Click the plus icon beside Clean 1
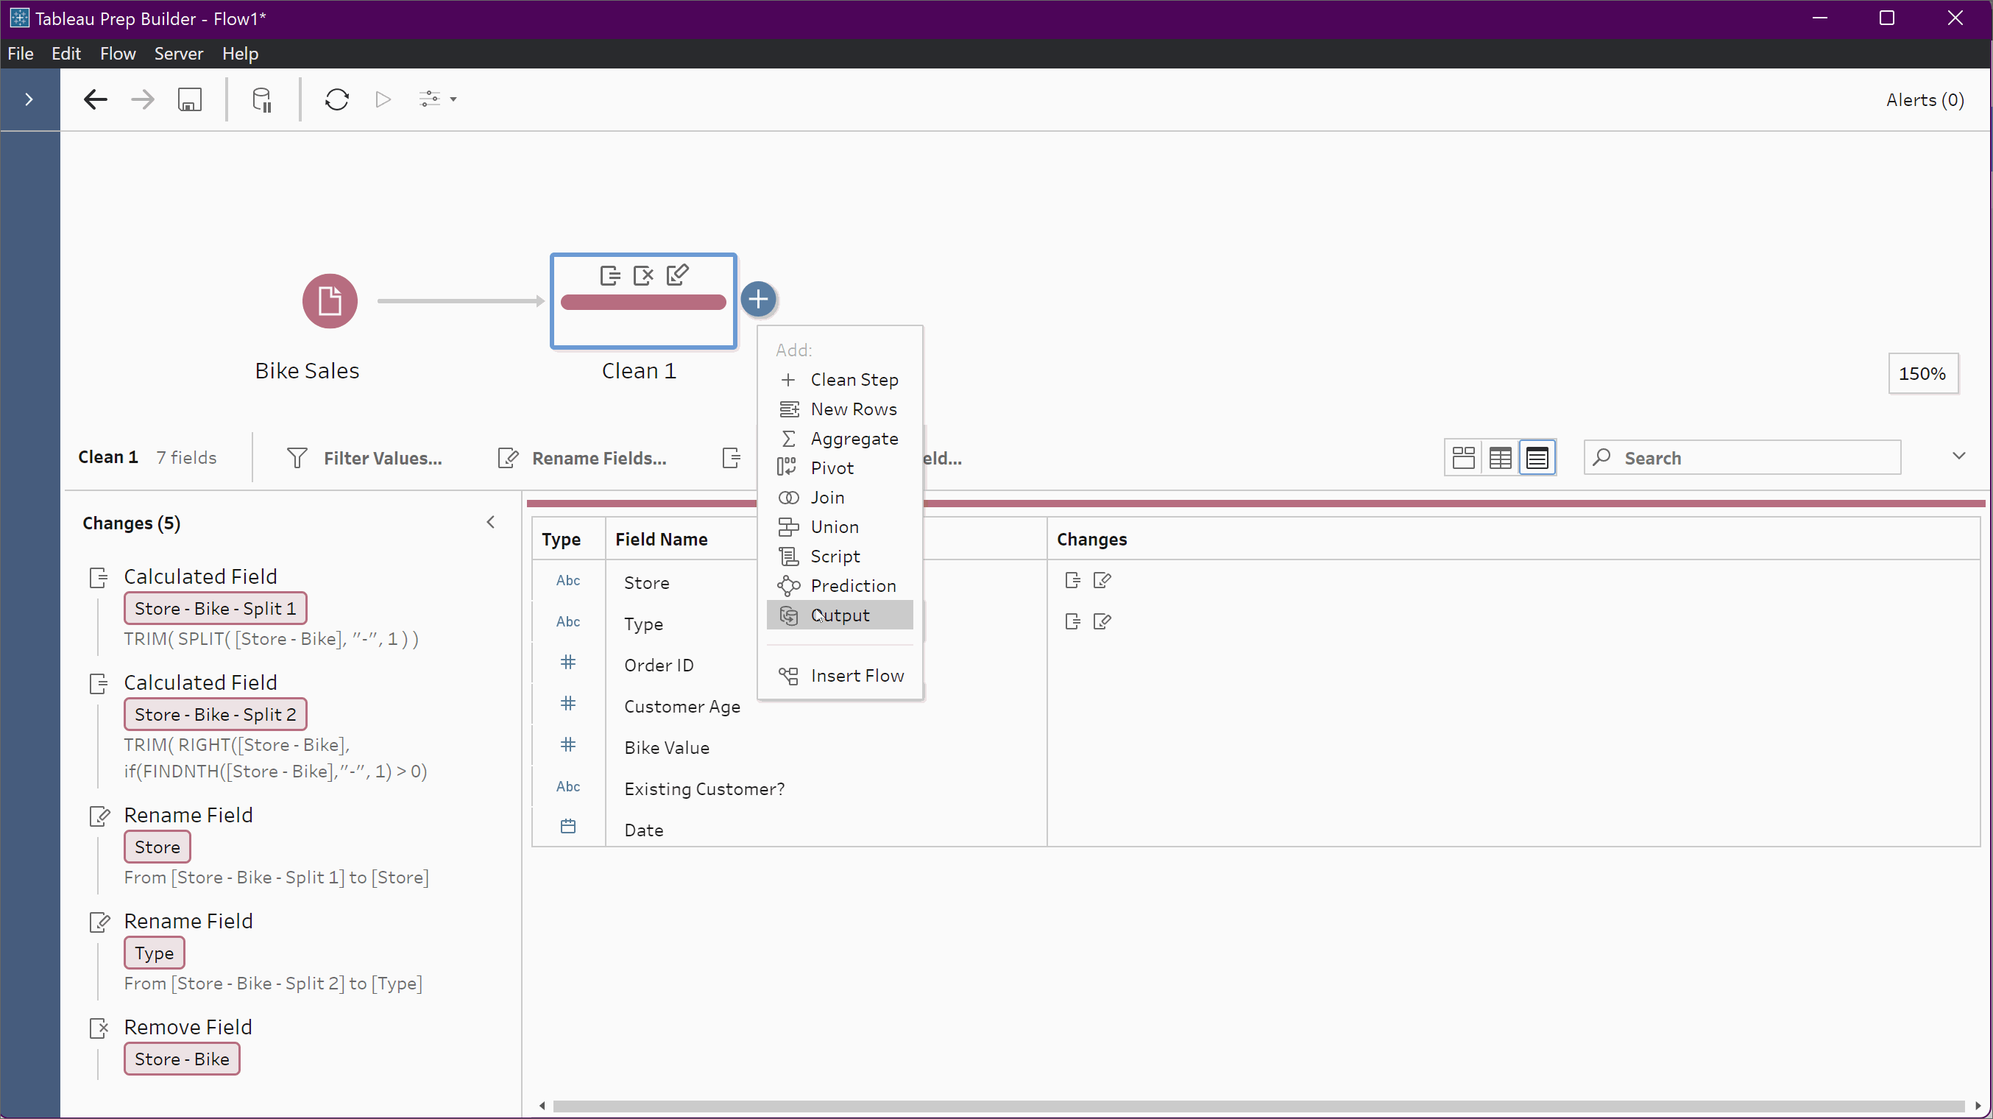Image resolution: width=1993 pixels, height=1119 pixels. point(758,300)
